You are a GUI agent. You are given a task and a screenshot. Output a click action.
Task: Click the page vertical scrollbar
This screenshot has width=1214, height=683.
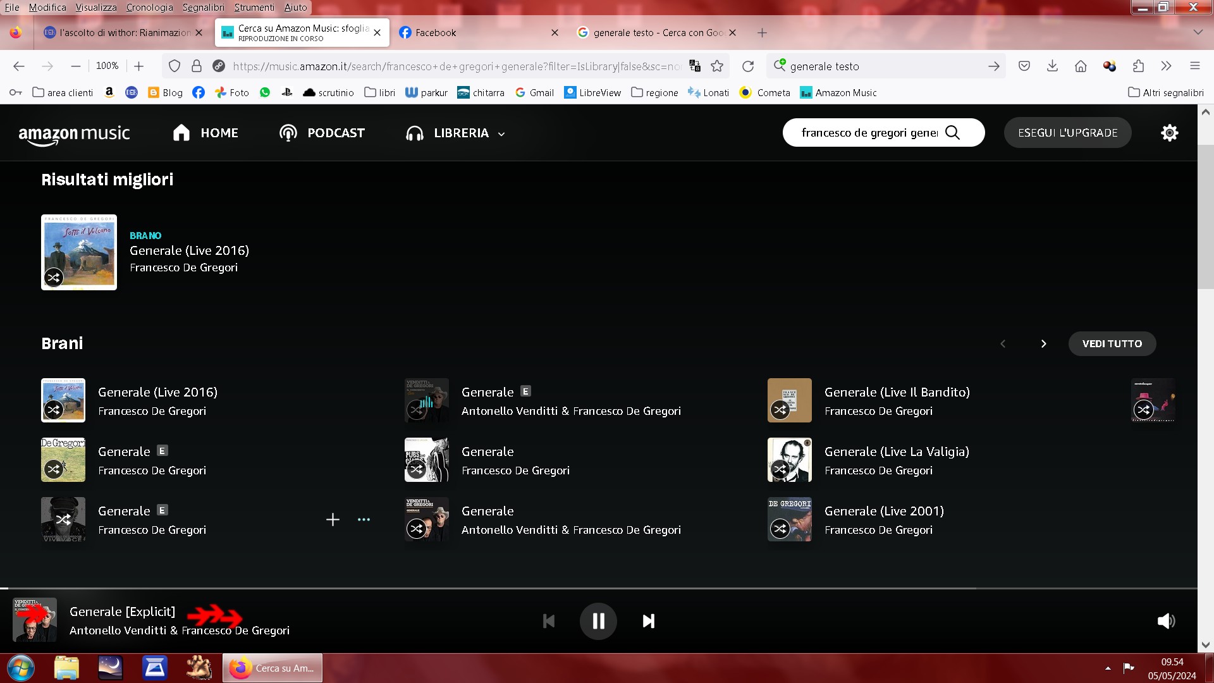coord(1205,216)
